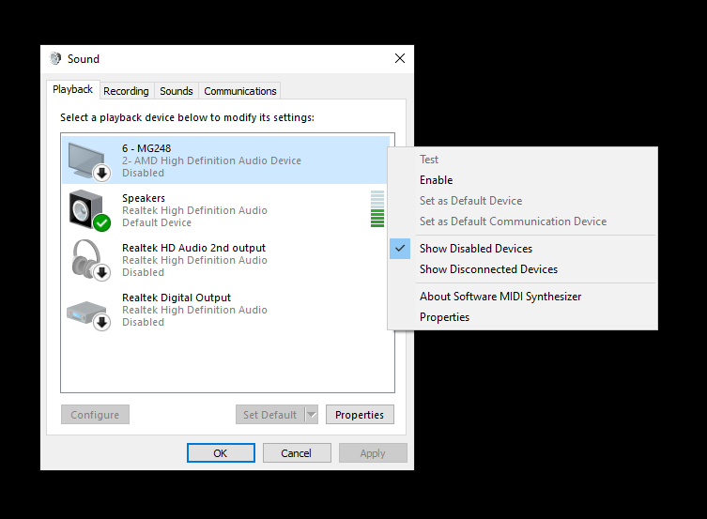Select the Realtek Digital Output receiver icon
The height and width of the screenshot is (519, 707).
[88, 314]
